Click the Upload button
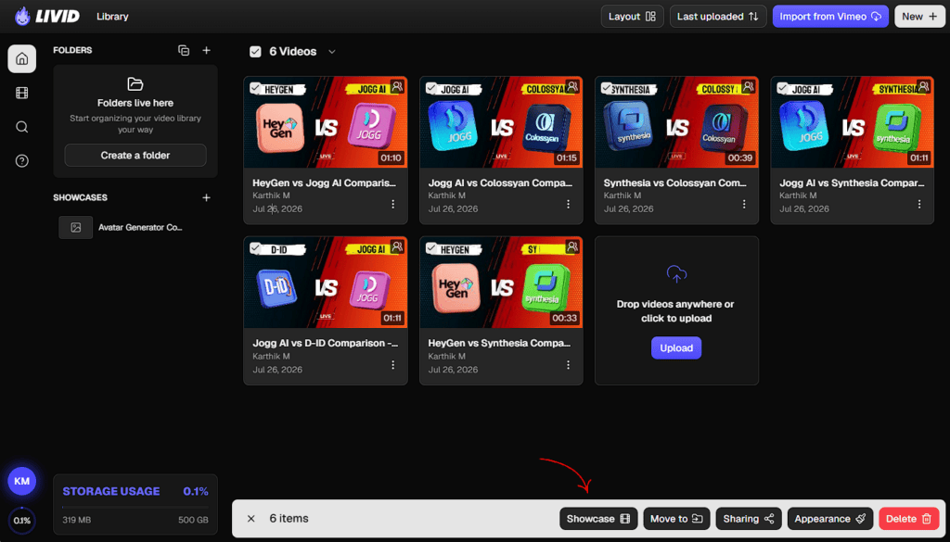Image resolution: width=950 pixels, height=542 pixels. pos(676,347)
